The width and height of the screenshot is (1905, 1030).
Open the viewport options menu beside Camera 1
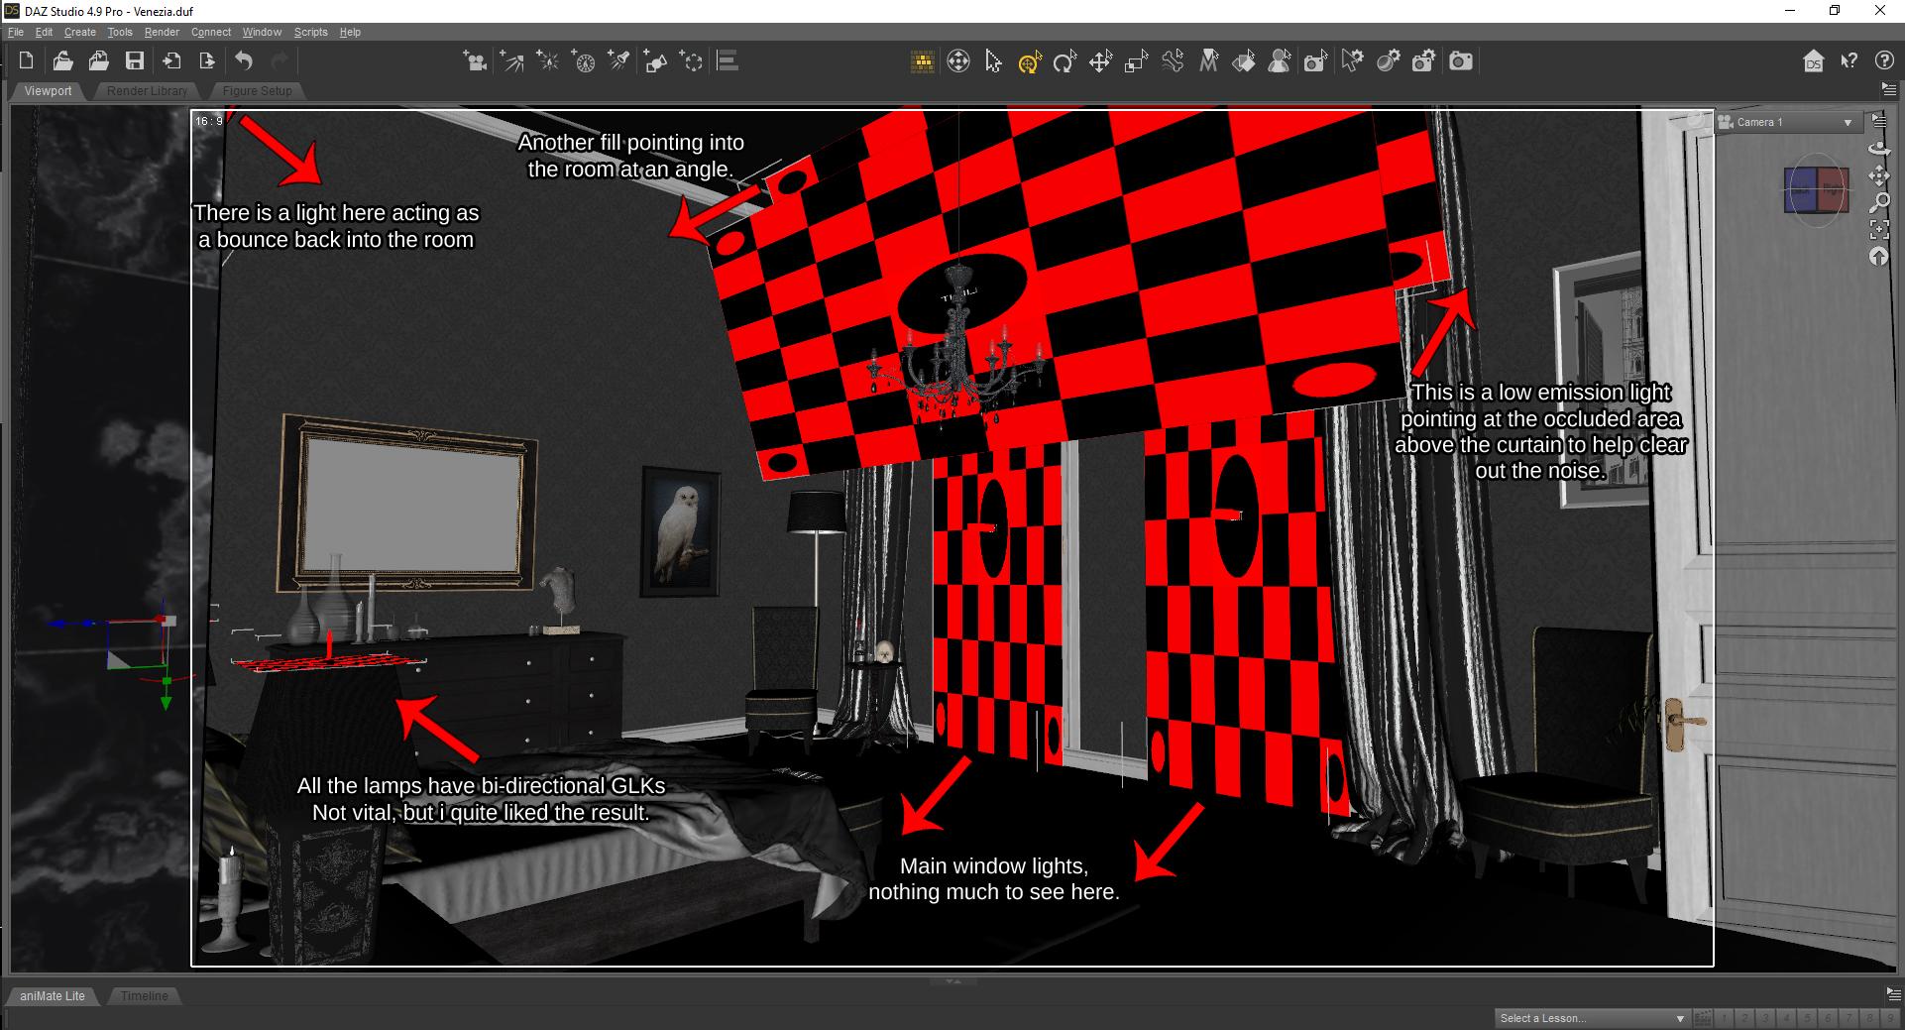tap(1878, 121)
